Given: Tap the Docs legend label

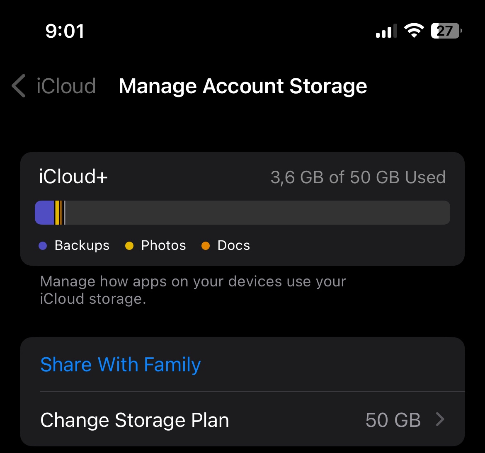Looking at the screenshot, I should point(233,246).
